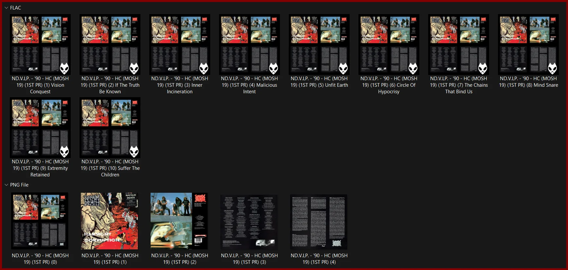Click PNG file name ending '(1ST PR) (0)'
This screenshot has width=568, height=270.
[x=40, y=259]
